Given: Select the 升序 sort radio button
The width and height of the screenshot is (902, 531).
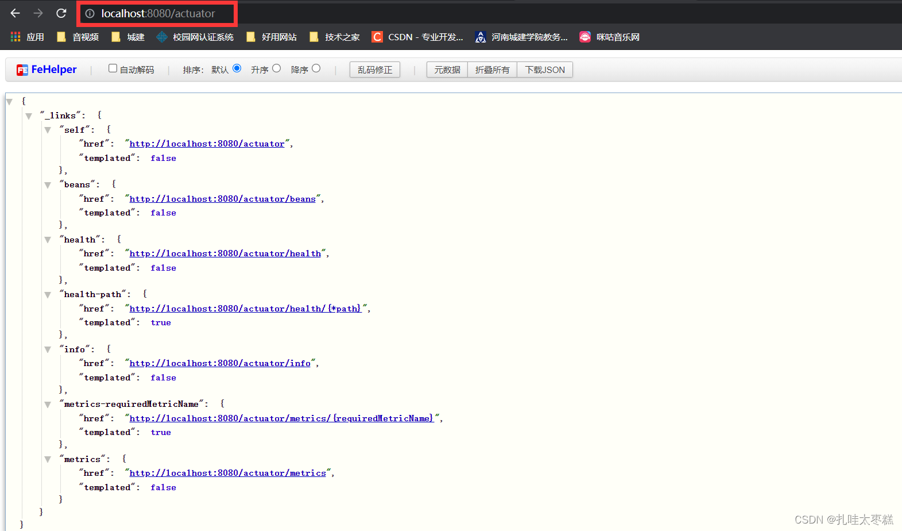Looking at the screenshot, I should click(x=276, y=68).
